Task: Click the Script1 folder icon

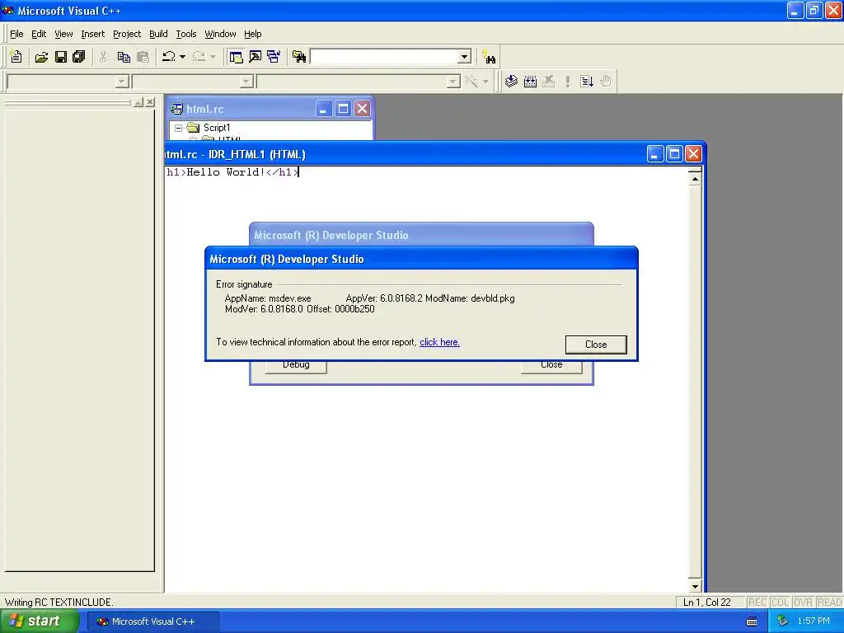Action: point(193,128)
